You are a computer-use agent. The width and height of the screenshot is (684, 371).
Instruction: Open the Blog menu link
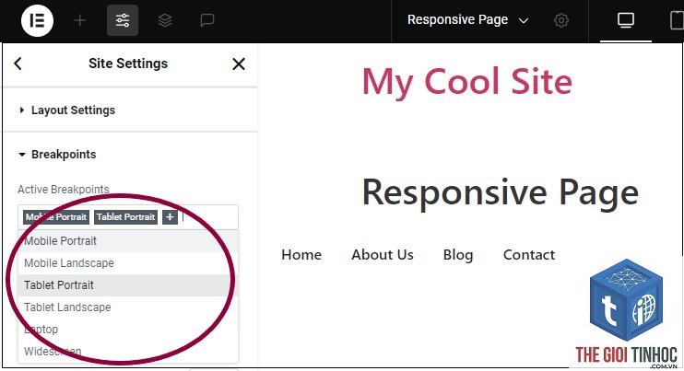pos(458,255)
